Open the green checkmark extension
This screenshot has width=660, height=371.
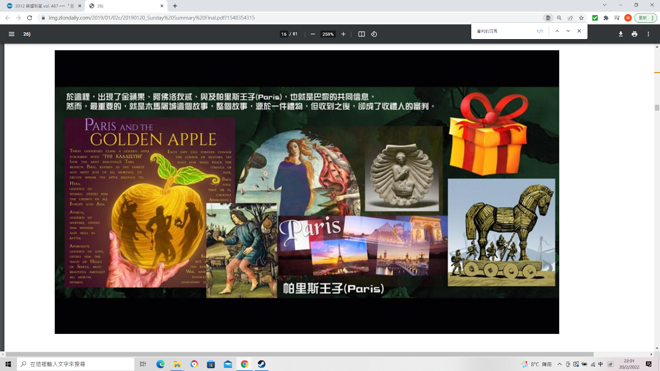coord(595,18)
